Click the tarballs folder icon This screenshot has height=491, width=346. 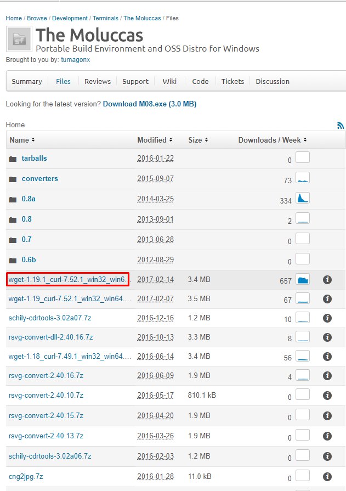pos(13,159)
